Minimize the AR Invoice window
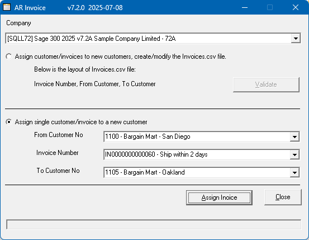309x240 pixels. click(x=245, y=7)
